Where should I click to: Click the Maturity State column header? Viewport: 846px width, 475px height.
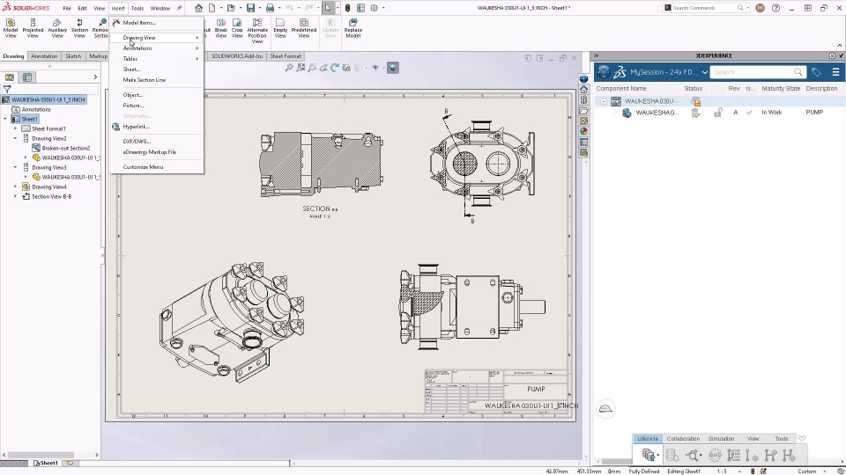tap(781, 88)
